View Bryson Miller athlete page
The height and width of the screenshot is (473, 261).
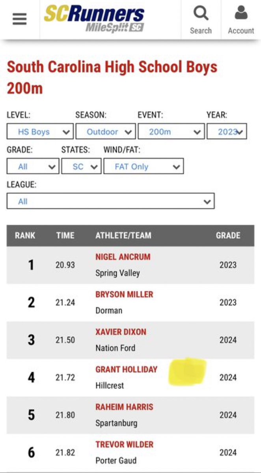click(124, 294)
